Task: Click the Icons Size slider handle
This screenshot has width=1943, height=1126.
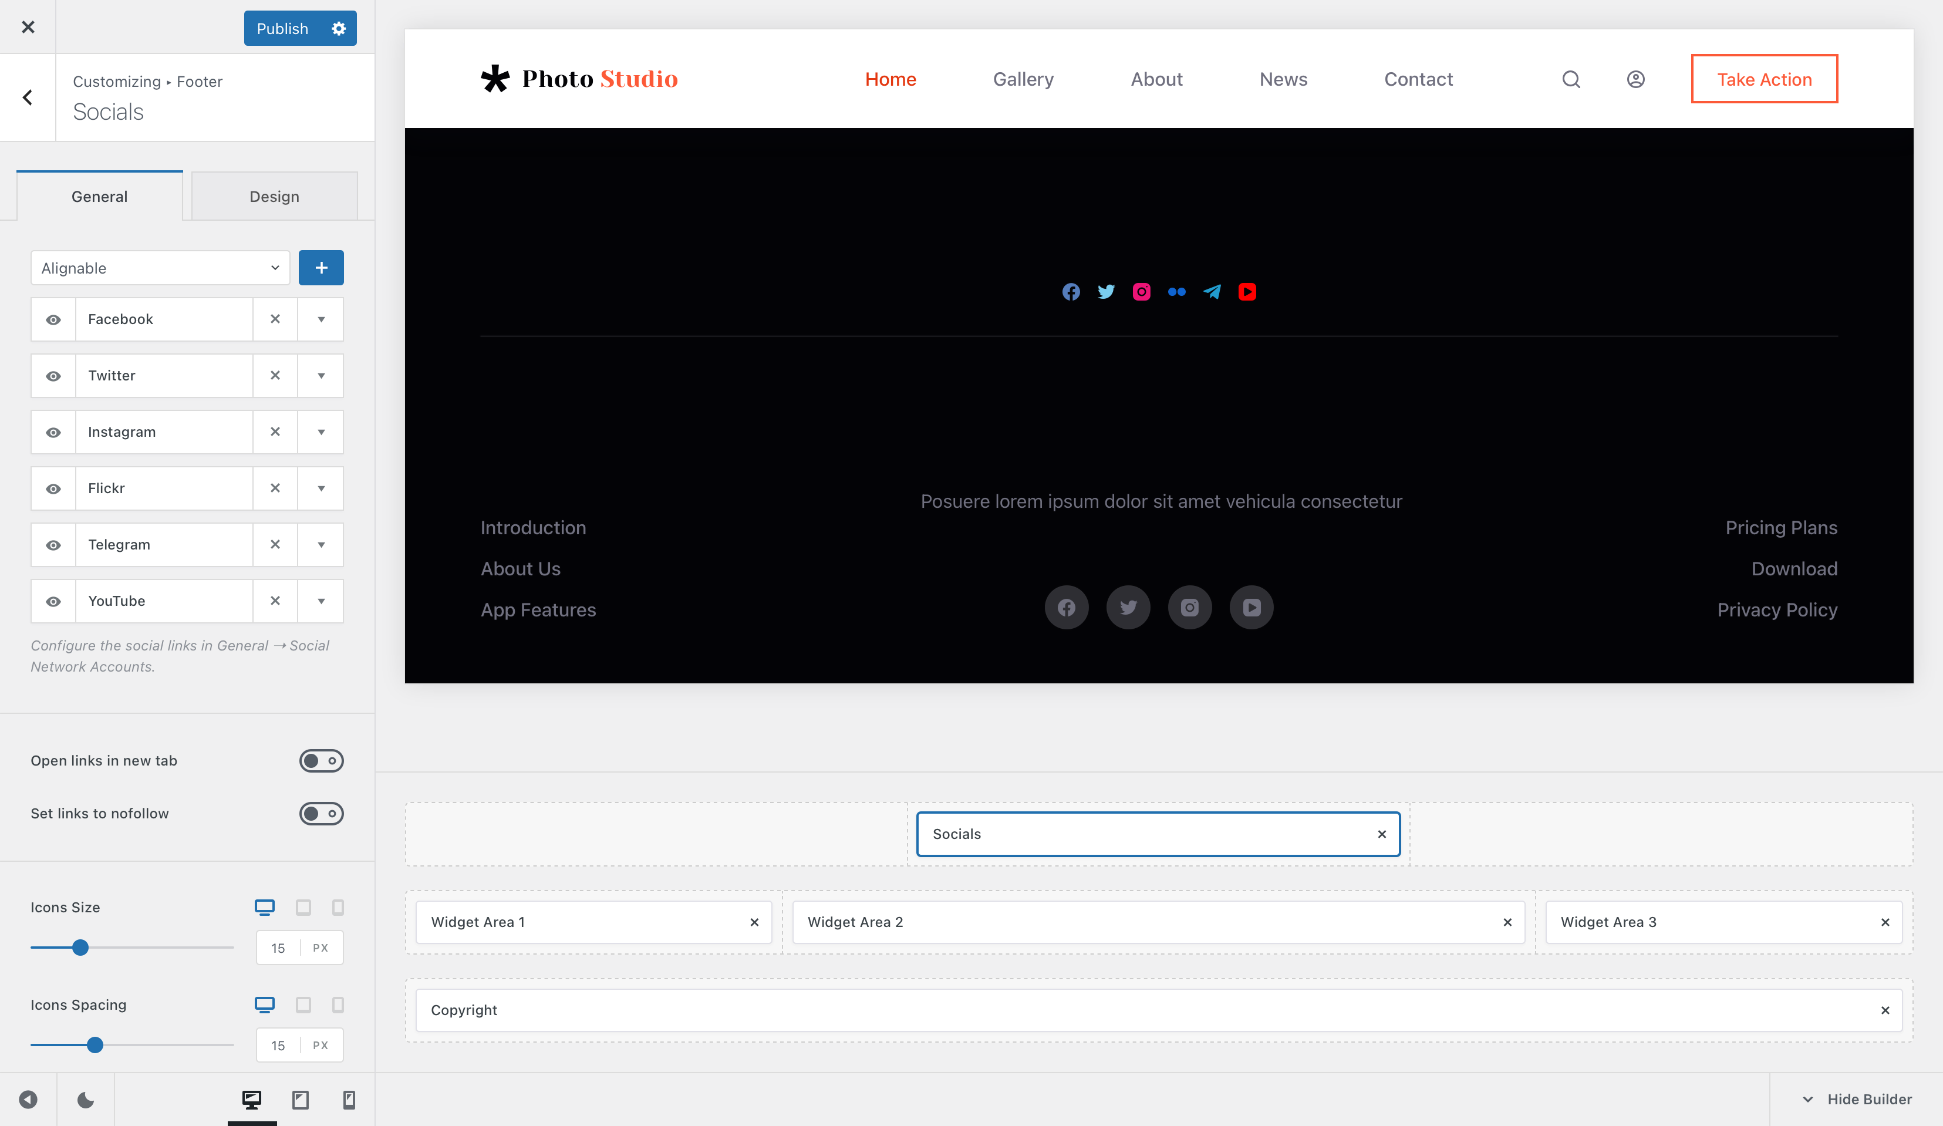Action: [80, 947]
